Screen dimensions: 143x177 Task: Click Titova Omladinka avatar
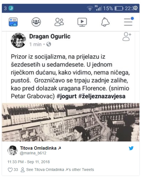click(x=12, y=150)
